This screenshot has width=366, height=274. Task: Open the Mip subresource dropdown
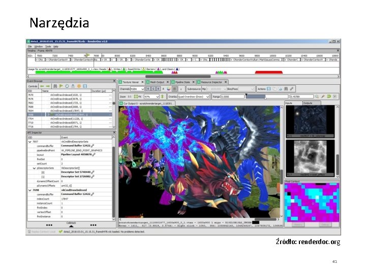tap(217, 89)
